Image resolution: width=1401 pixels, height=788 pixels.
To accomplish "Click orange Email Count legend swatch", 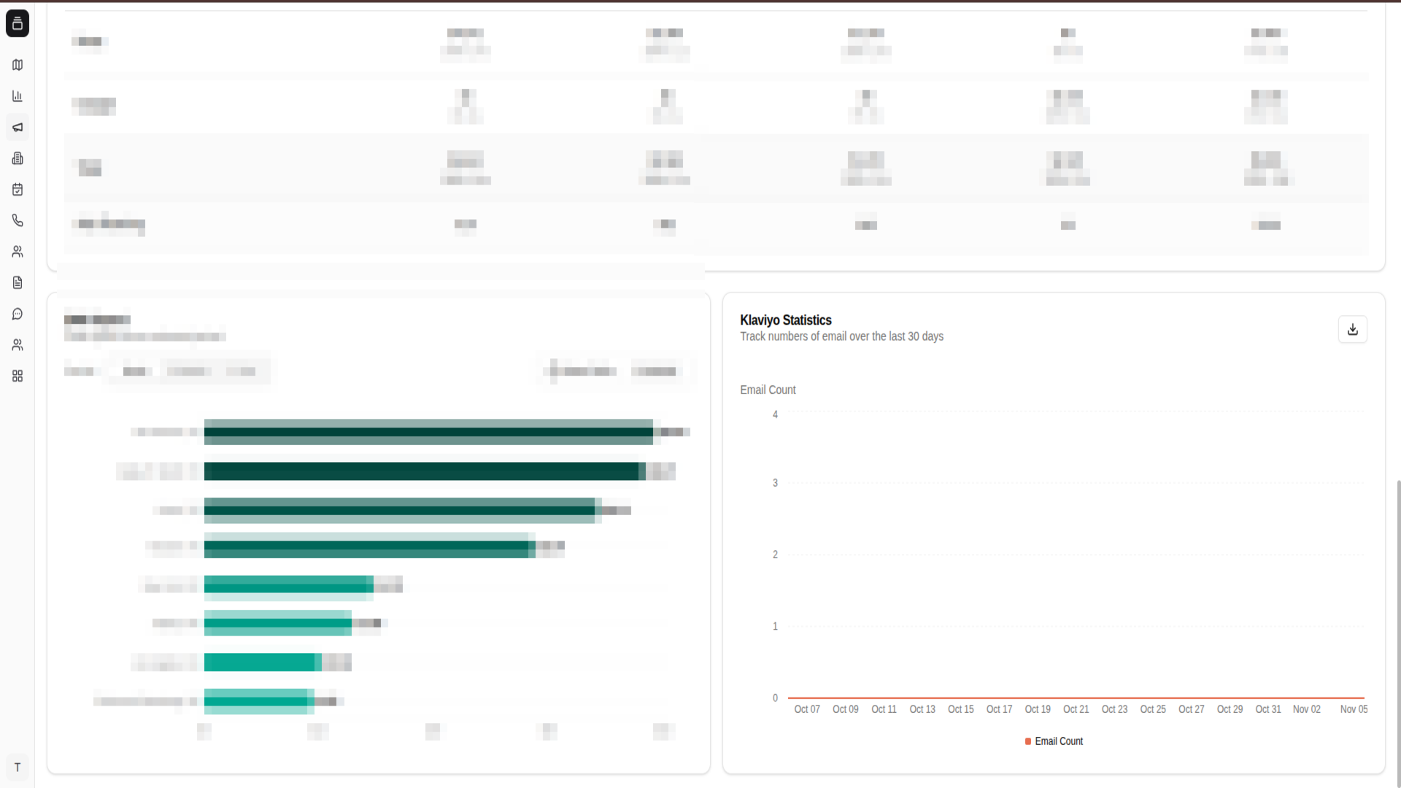I will (x=1028, y=741).
